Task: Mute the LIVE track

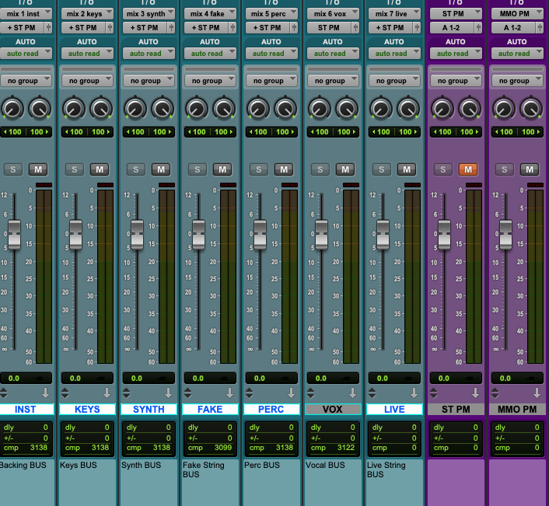Action: (407, 169)
